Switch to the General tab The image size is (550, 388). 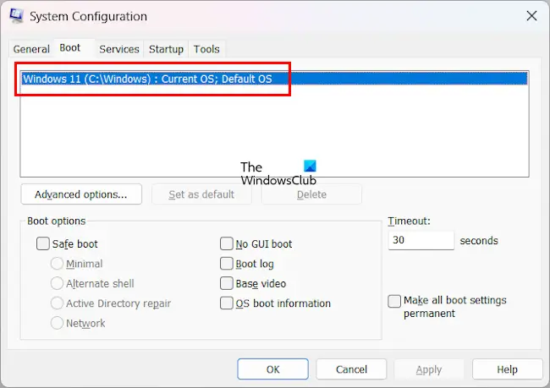pos(31,49)
